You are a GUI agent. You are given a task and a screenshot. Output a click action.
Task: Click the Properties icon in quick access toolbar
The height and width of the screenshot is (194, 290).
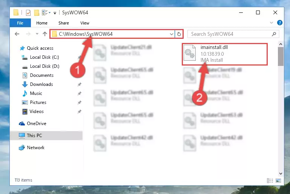pos(28,12)
